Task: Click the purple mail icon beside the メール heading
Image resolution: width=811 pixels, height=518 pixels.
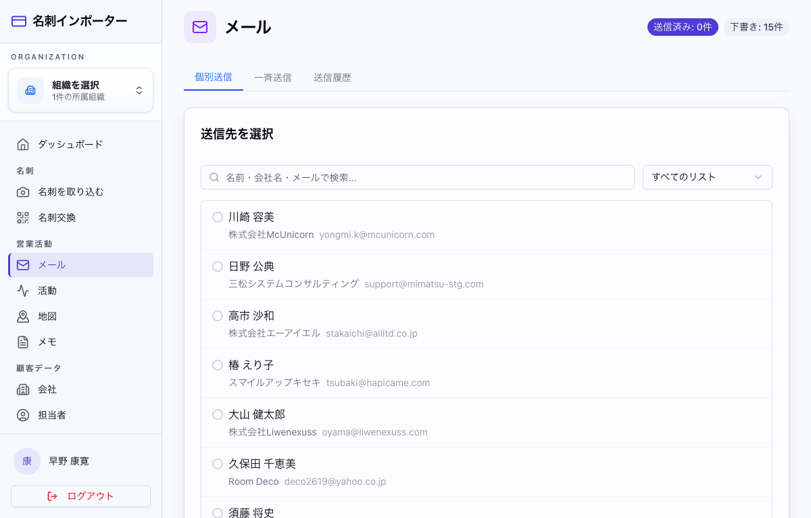Action: point(200,27)
